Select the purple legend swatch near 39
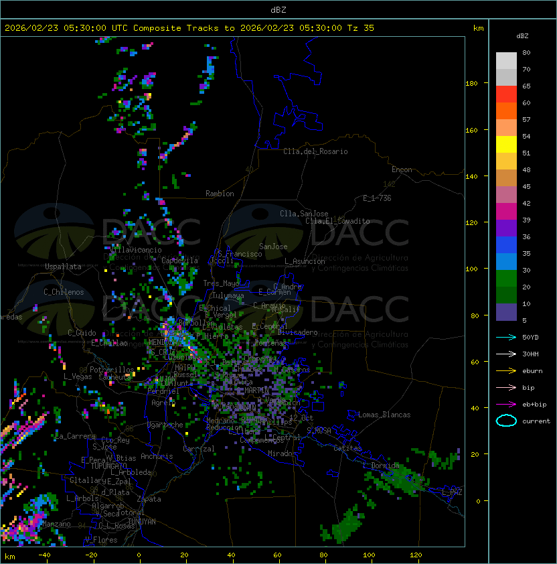 [506, 228]
